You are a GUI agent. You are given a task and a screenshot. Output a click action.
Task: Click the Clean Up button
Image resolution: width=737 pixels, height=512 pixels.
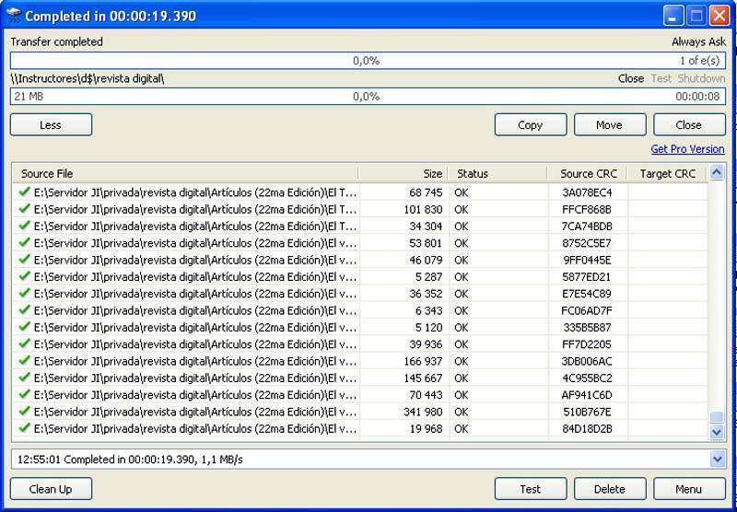coord(51,489)
